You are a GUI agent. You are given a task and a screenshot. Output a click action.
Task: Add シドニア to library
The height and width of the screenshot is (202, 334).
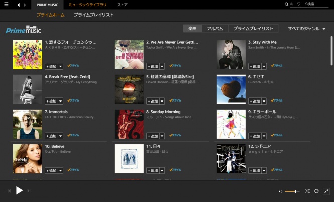click(x=255, y=171)
